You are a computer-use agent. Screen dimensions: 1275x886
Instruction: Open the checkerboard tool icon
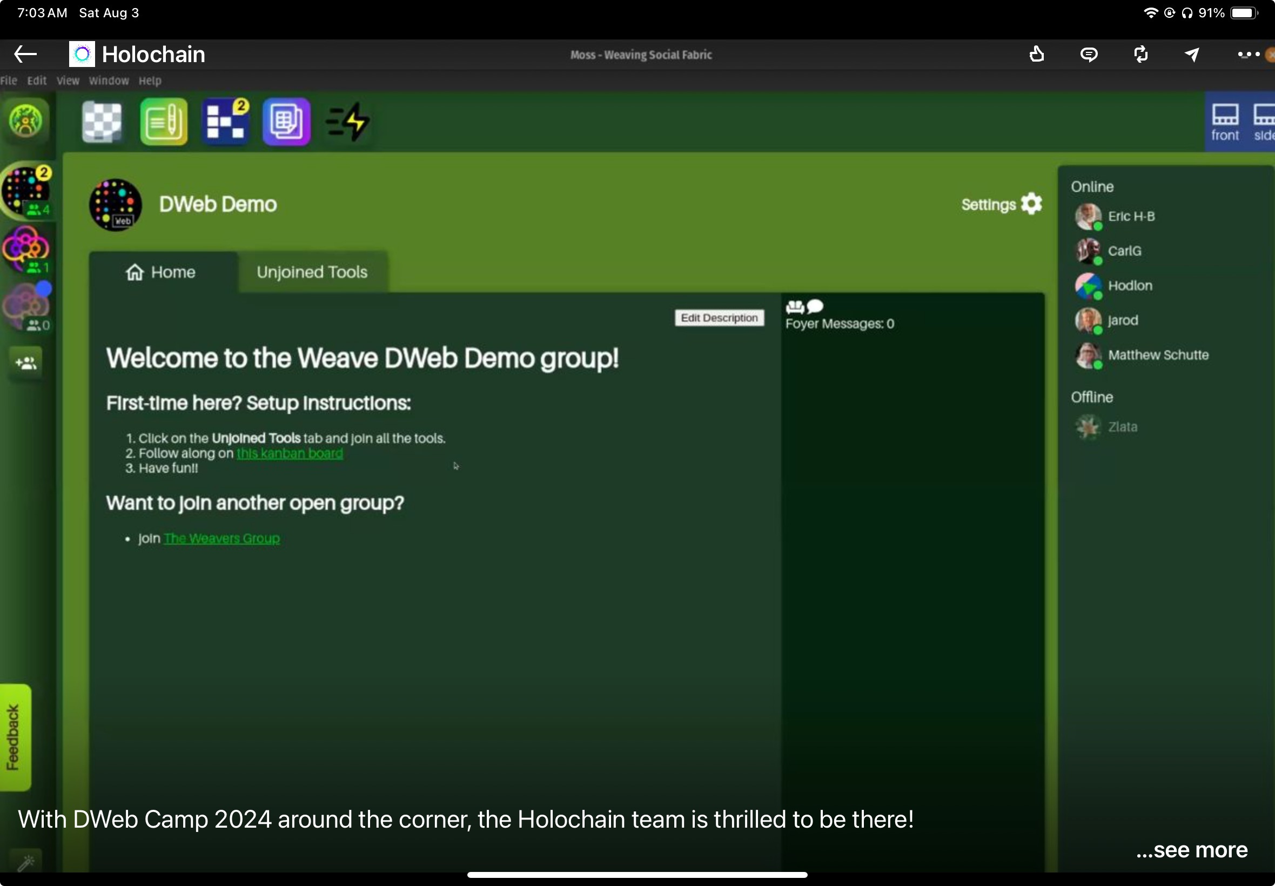point(102,122)
